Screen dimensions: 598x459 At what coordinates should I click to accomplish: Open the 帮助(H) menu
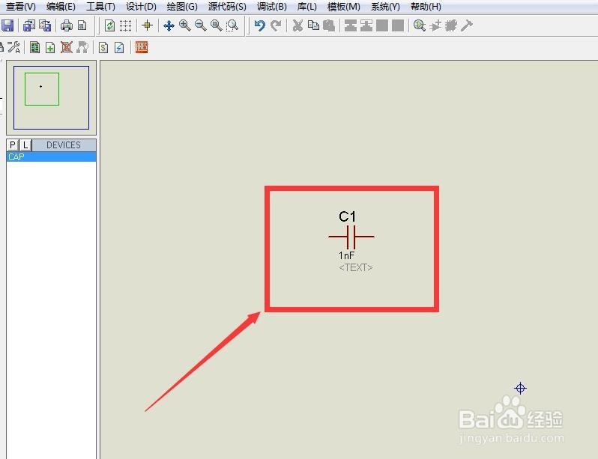[426, 7]
